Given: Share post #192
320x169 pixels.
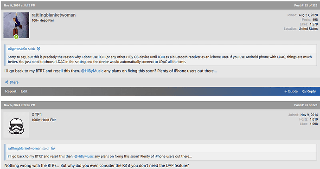Looking at the screenshot, I should (x=12, y=82).
